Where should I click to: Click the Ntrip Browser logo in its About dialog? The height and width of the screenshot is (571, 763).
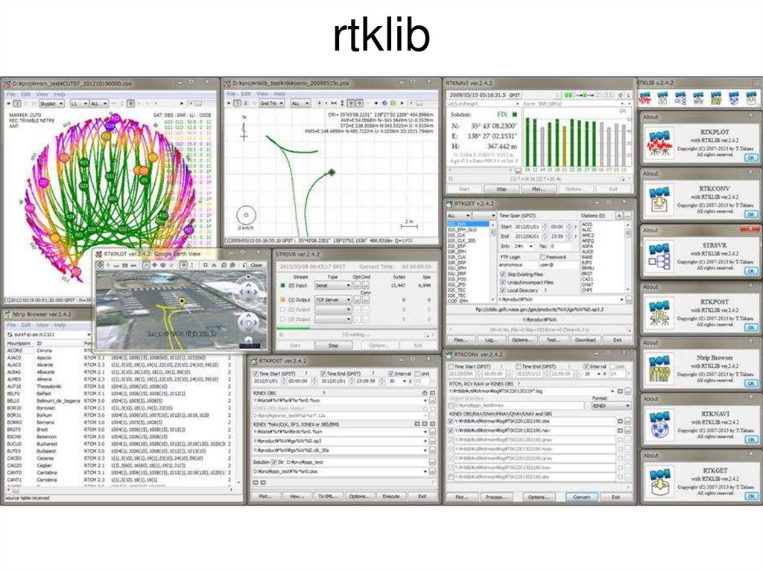[660, 369]
